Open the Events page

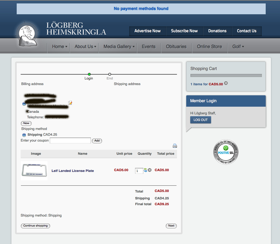pos(149,46)
